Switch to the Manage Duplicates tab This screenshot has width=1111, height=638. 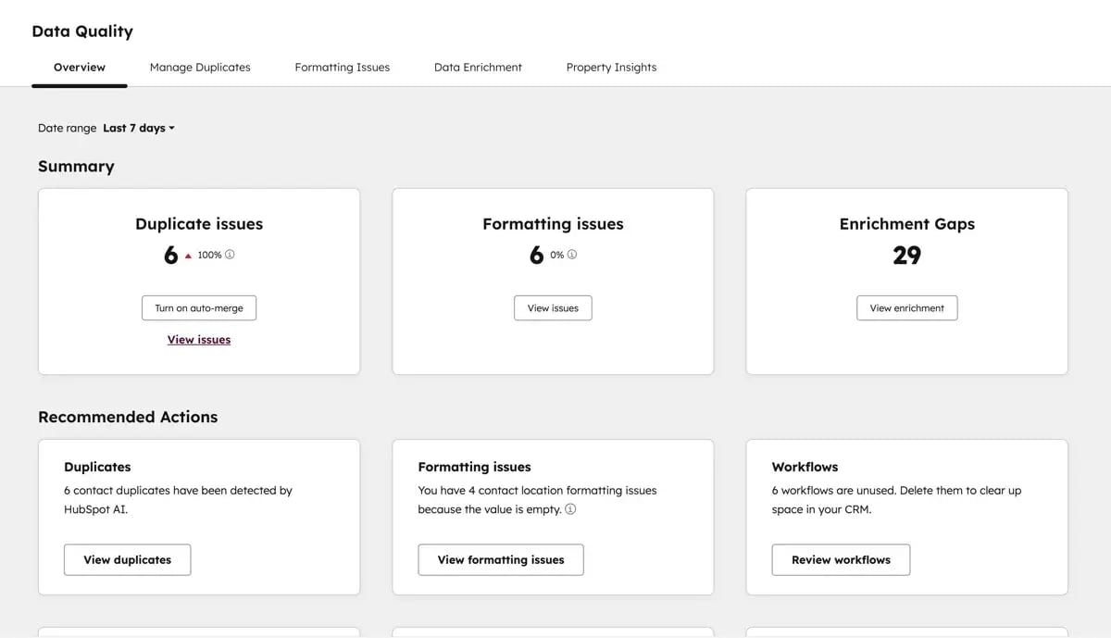(200, 67)
